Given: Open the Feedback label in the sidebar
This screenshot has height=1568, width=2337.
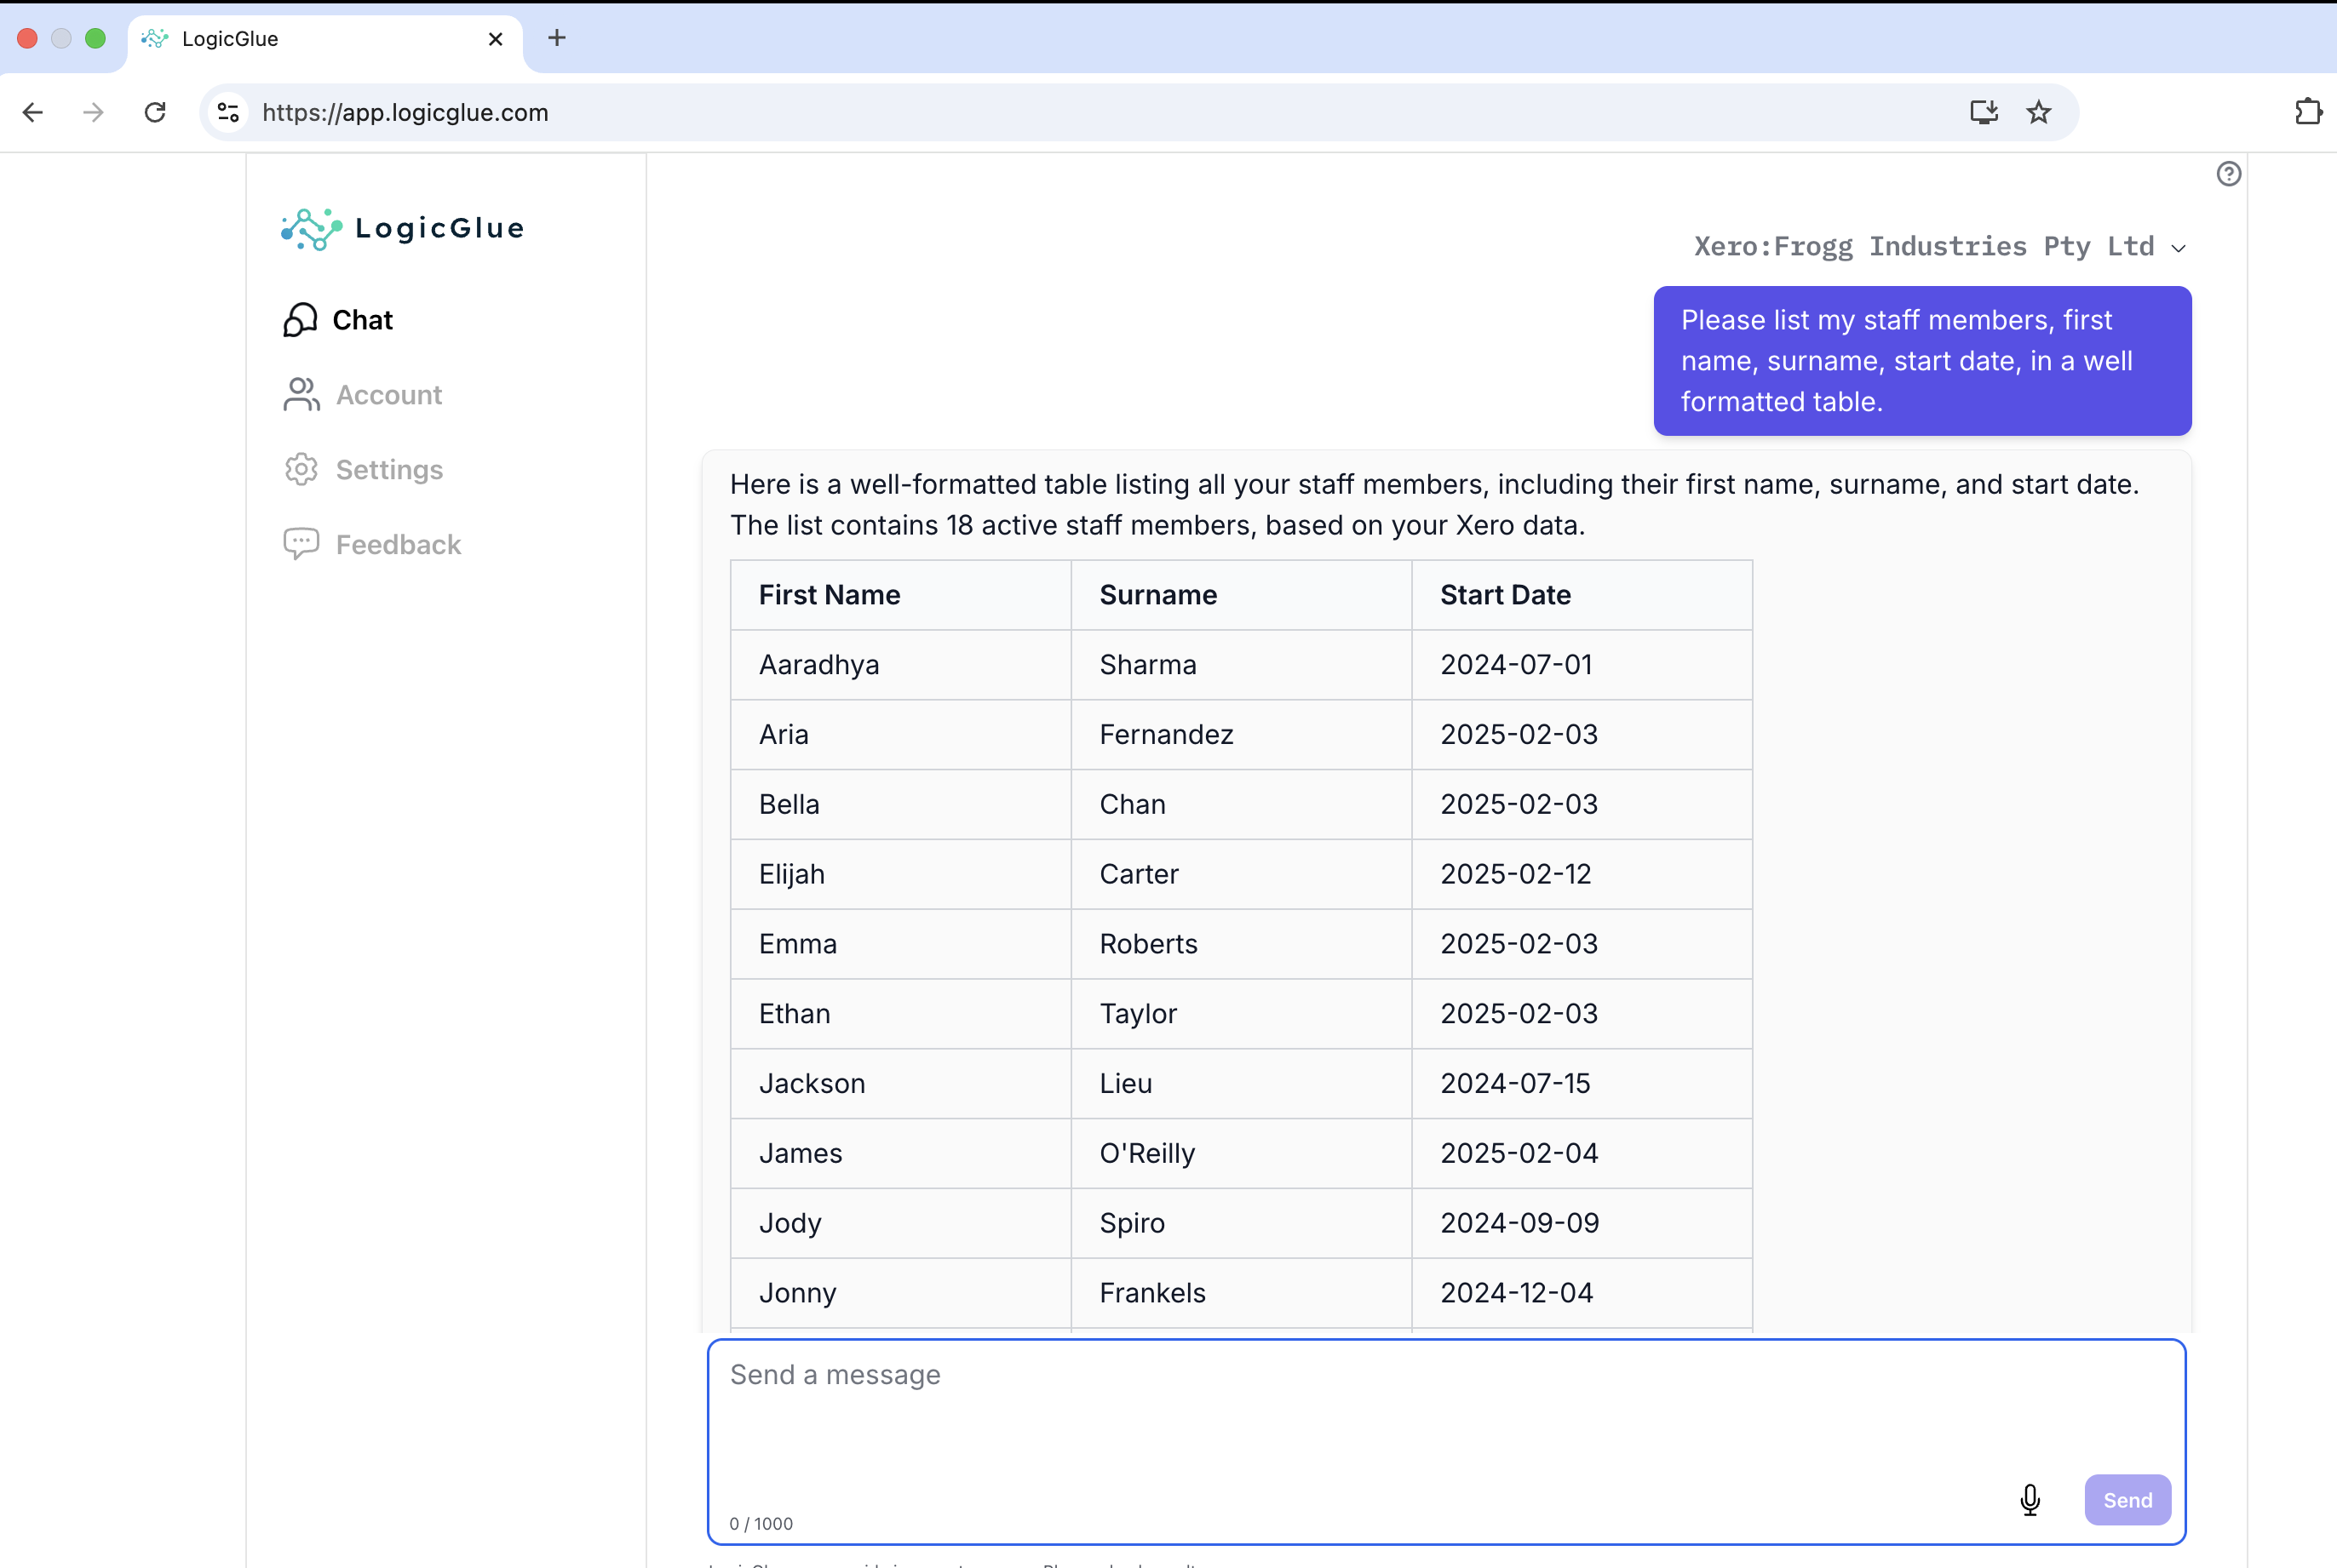Looking at the screenshot, I should (399, 545).
